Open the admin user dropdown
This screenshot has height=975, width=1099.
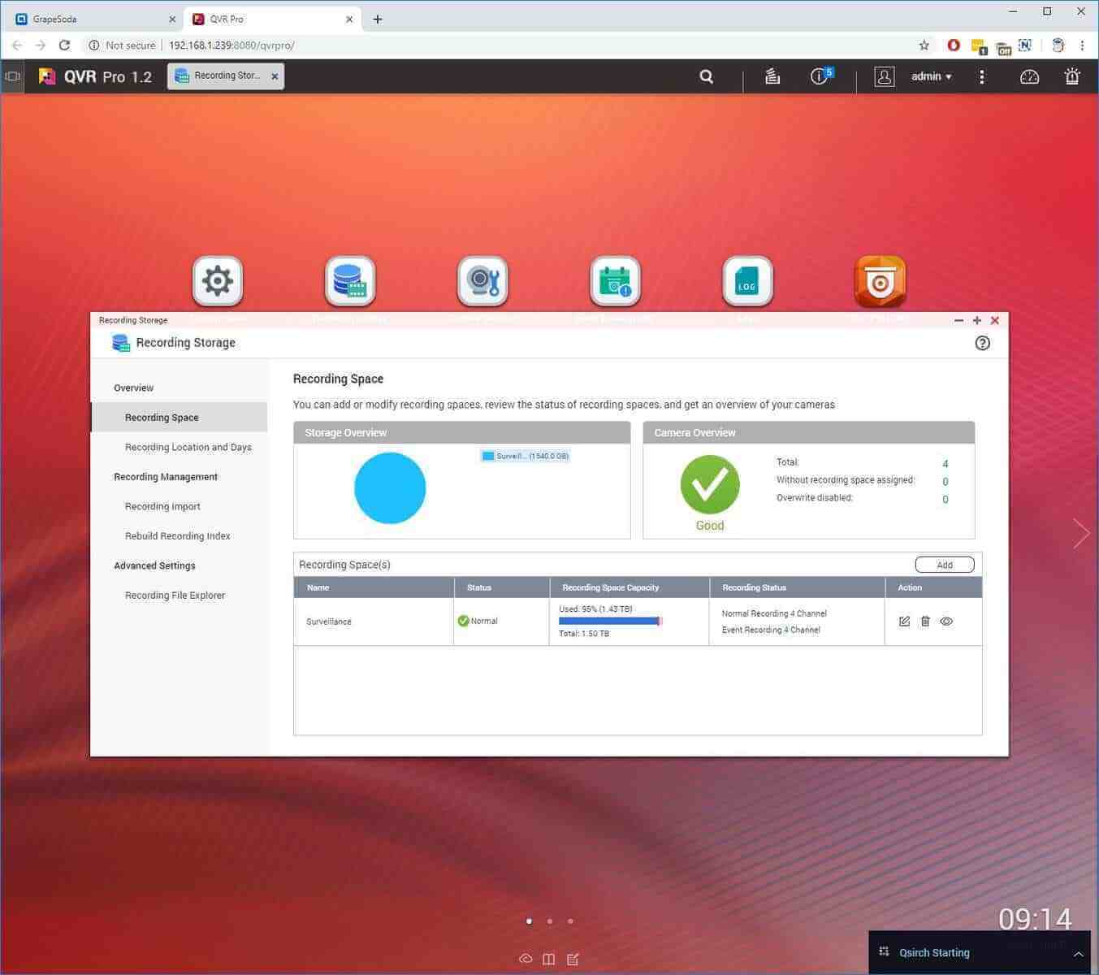(x=931, y=76)
